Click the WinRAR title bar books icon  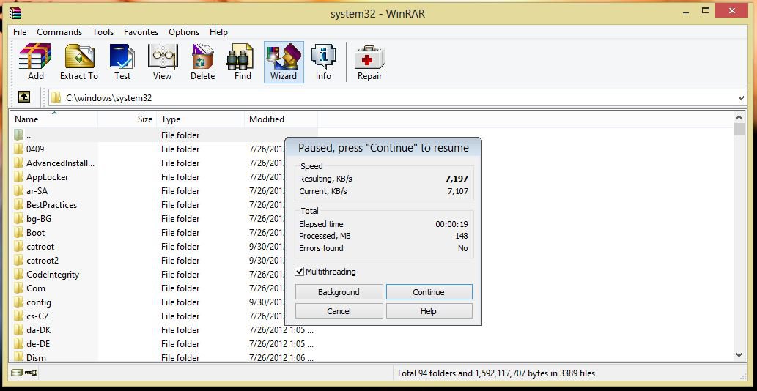pos(16,13)
